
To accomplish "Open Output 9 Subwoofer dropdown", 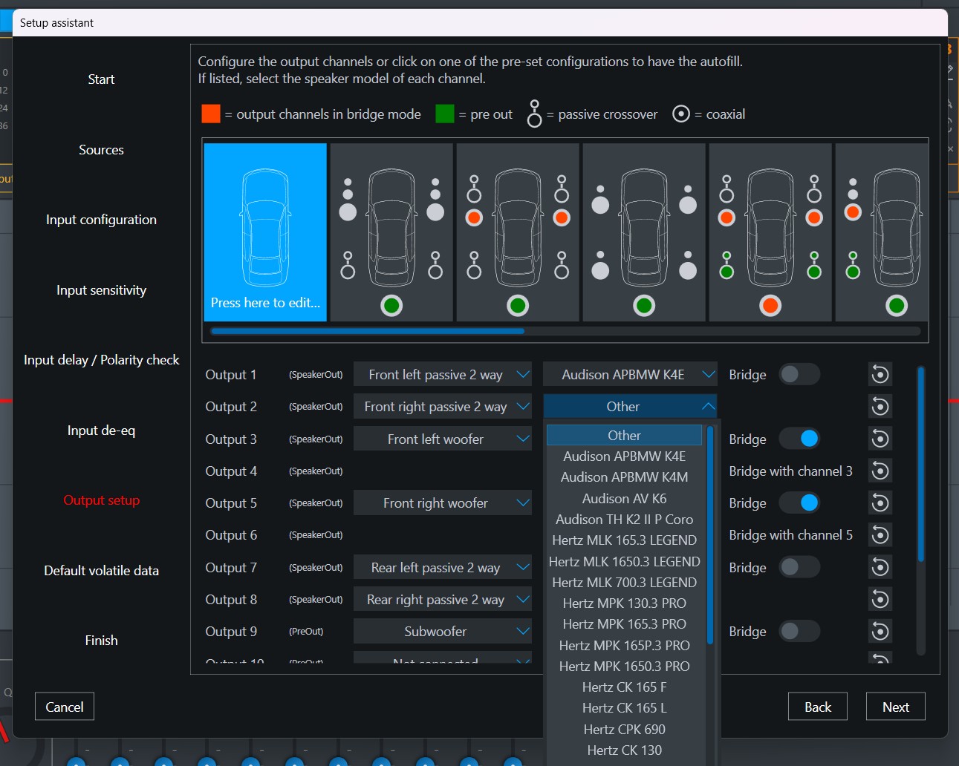I will [443, 631].
